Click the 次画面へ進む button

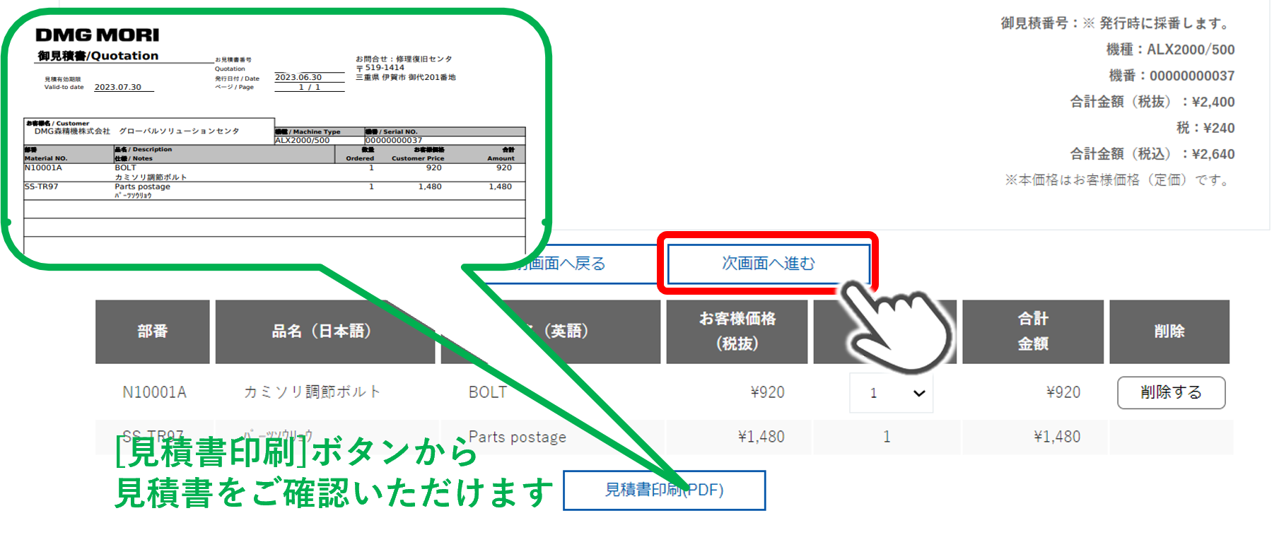tap(769, 264)
